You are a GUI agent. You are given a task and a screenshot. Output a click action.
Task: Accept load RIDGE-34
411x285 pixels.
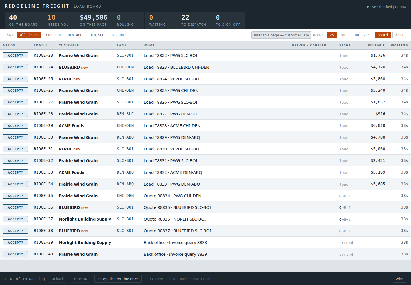(15, 184)
